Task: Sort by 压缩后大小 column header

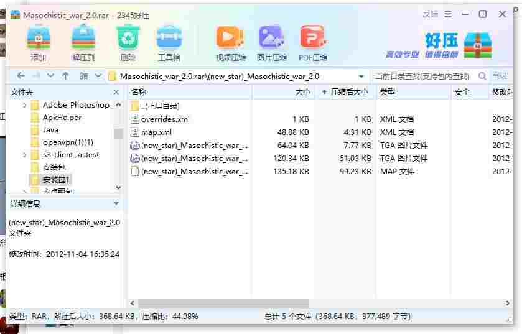Action: [x=345, y=92]
